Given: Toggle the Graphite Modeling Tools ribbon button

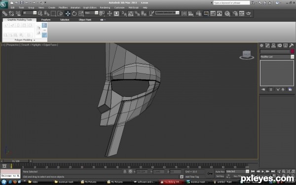Looking at the screenshot, I should pos(206,13).
